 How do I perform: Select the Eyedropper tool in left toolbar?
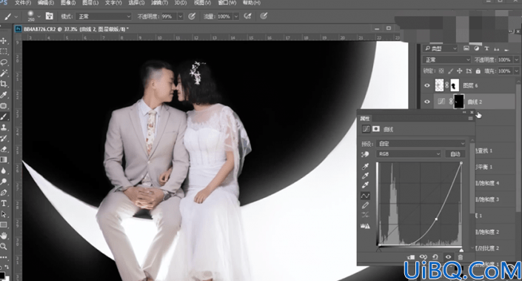coord(4,95)
